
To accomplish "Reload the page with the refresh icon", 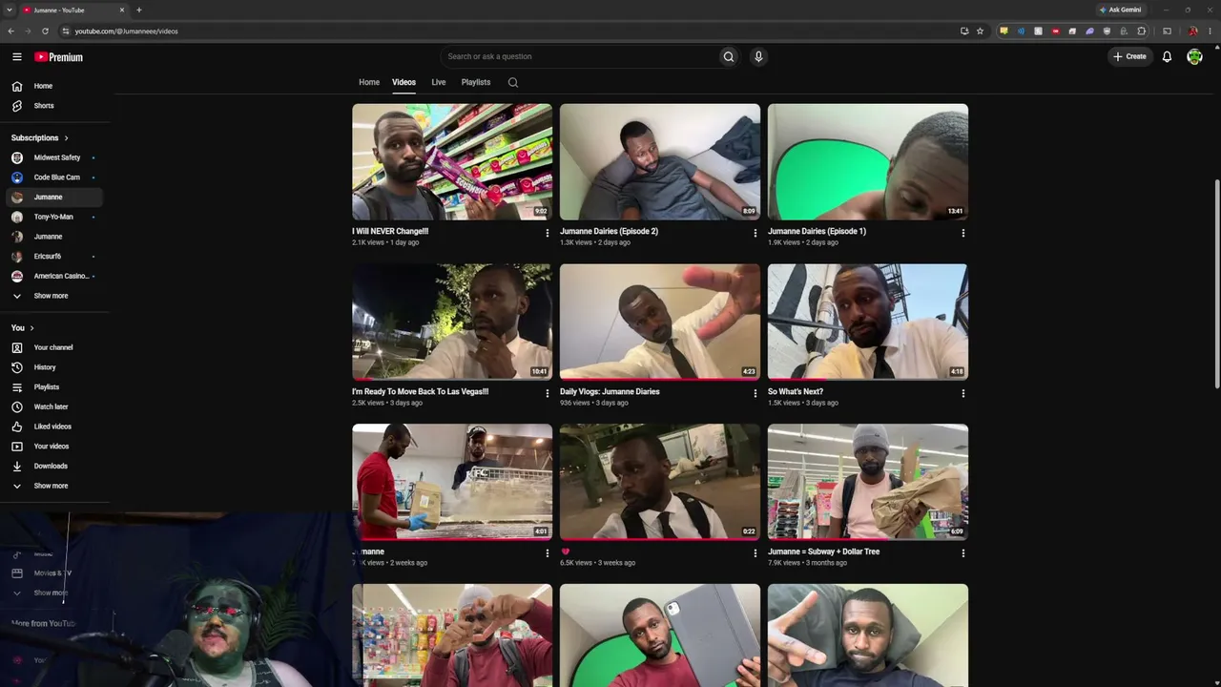I will [x=45, y=31].
